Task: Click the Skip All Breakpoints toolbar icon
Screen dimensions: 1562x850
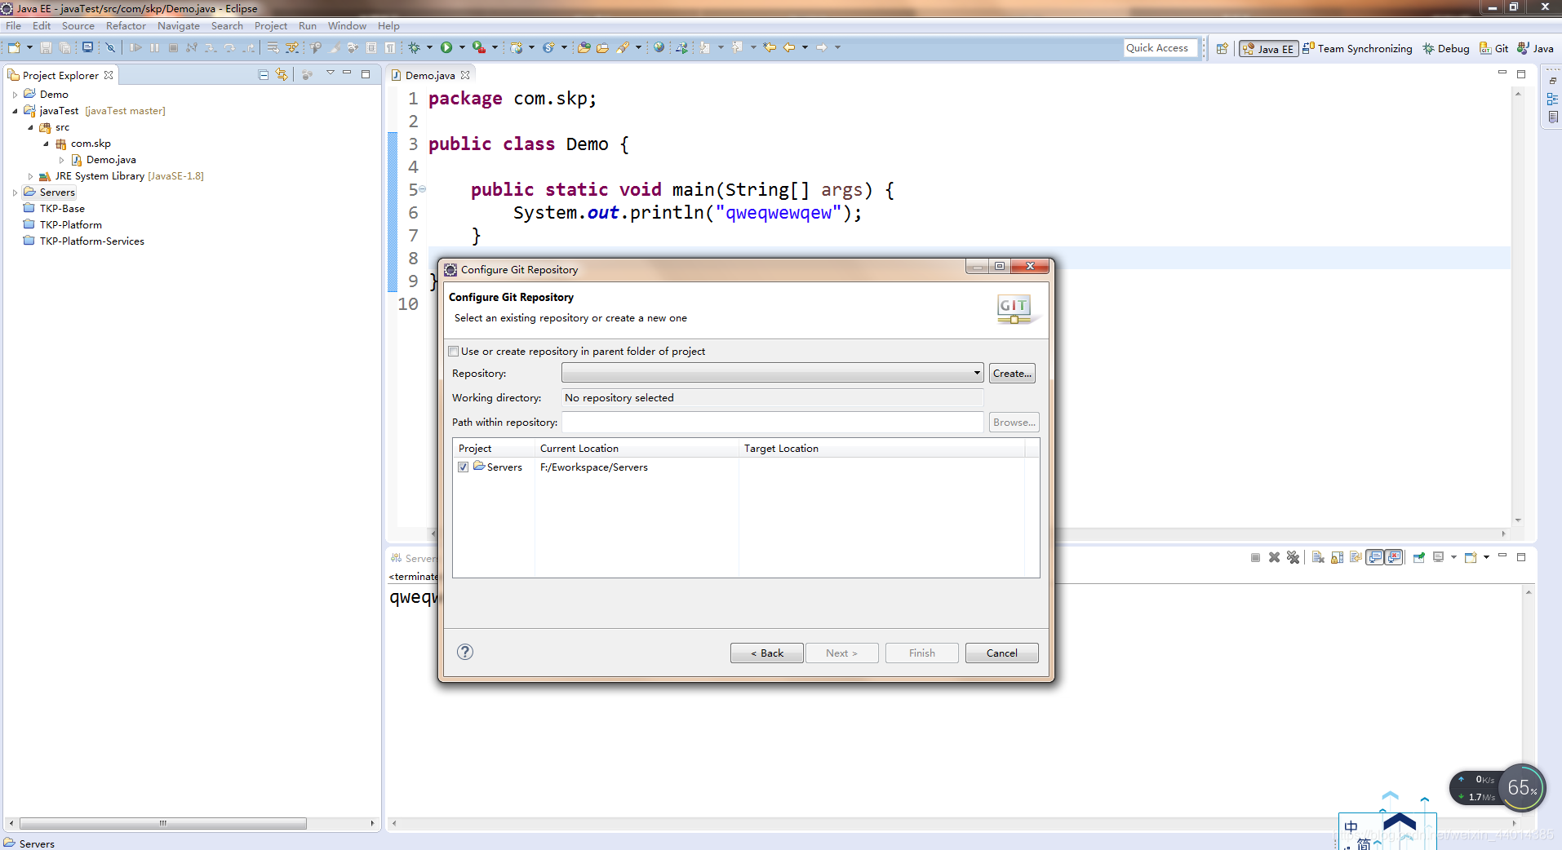Action: click(110, 47)
